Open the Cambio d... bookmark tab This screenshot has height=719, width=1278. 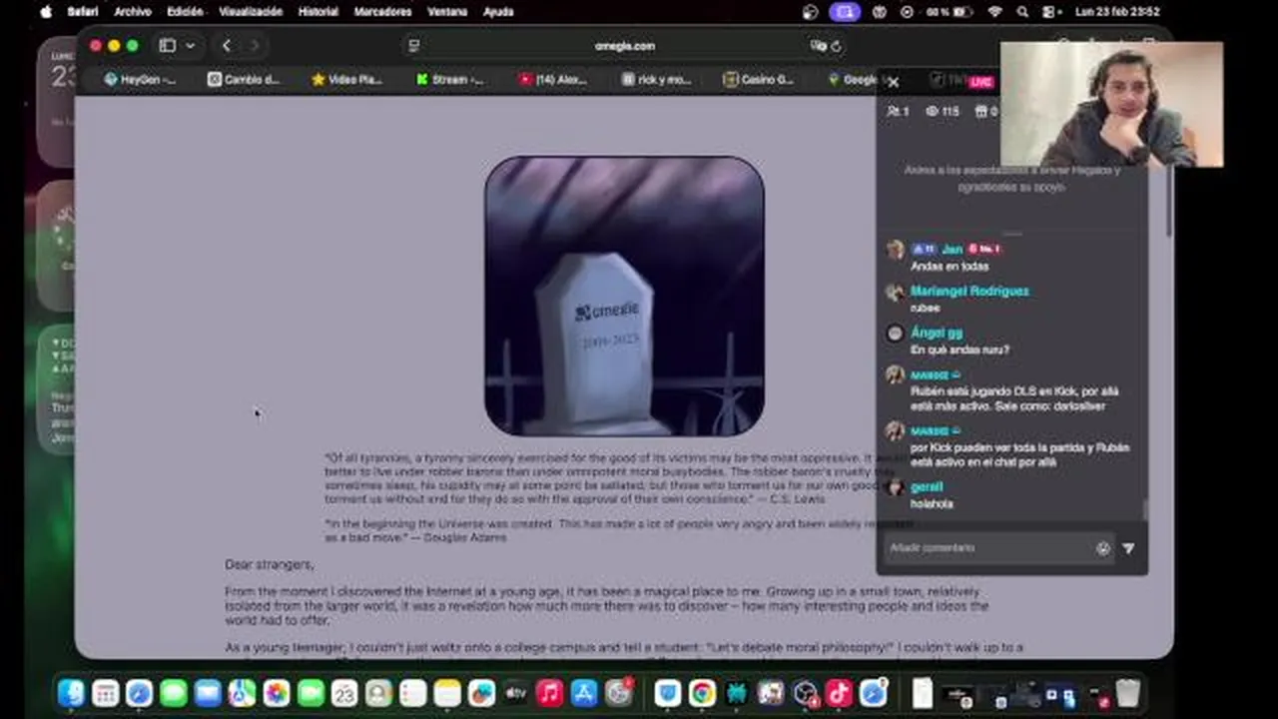click(243, 80)
